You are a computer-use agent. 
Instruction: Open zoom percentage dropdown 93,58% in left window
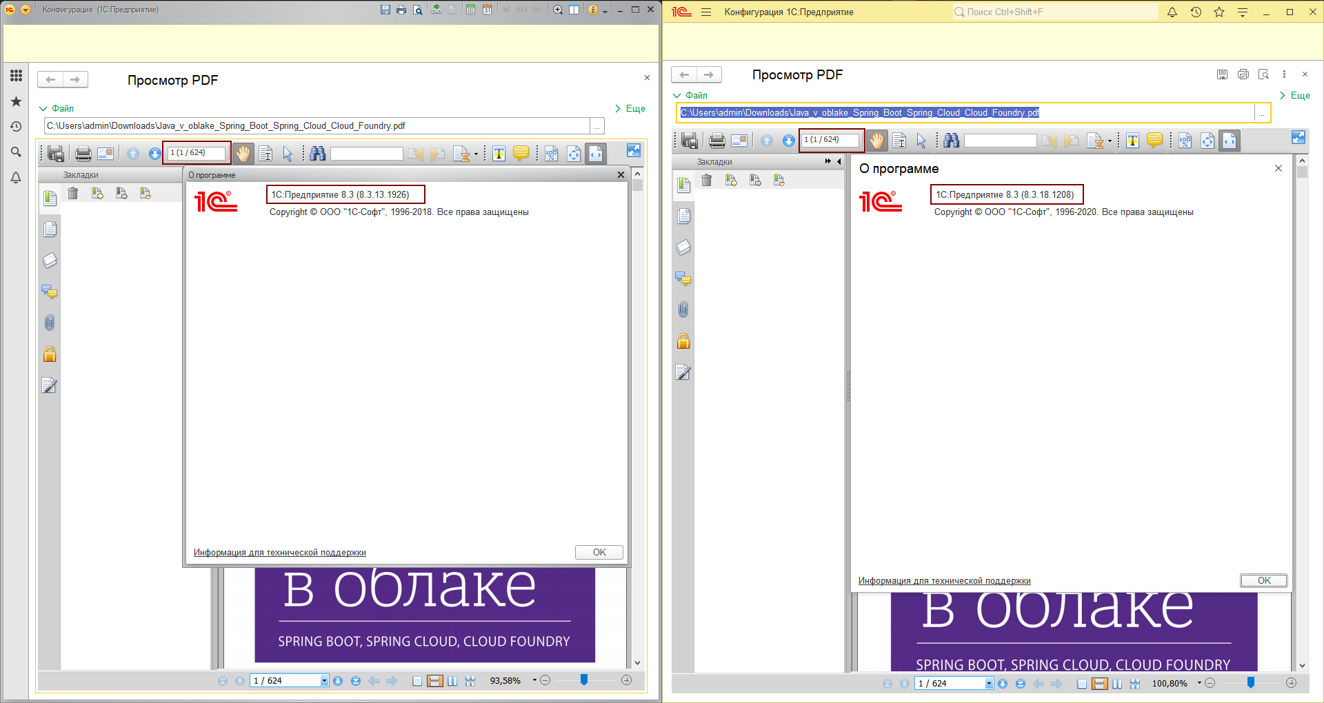click(534, 680)
